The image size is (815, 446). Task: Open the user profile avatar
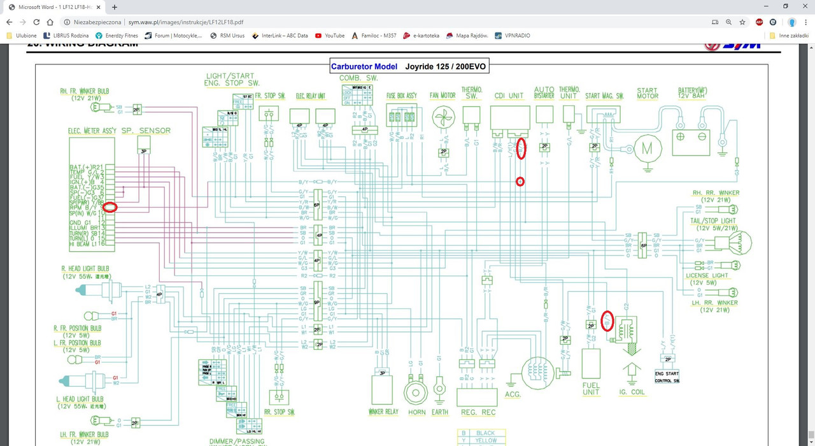point(792,22)
